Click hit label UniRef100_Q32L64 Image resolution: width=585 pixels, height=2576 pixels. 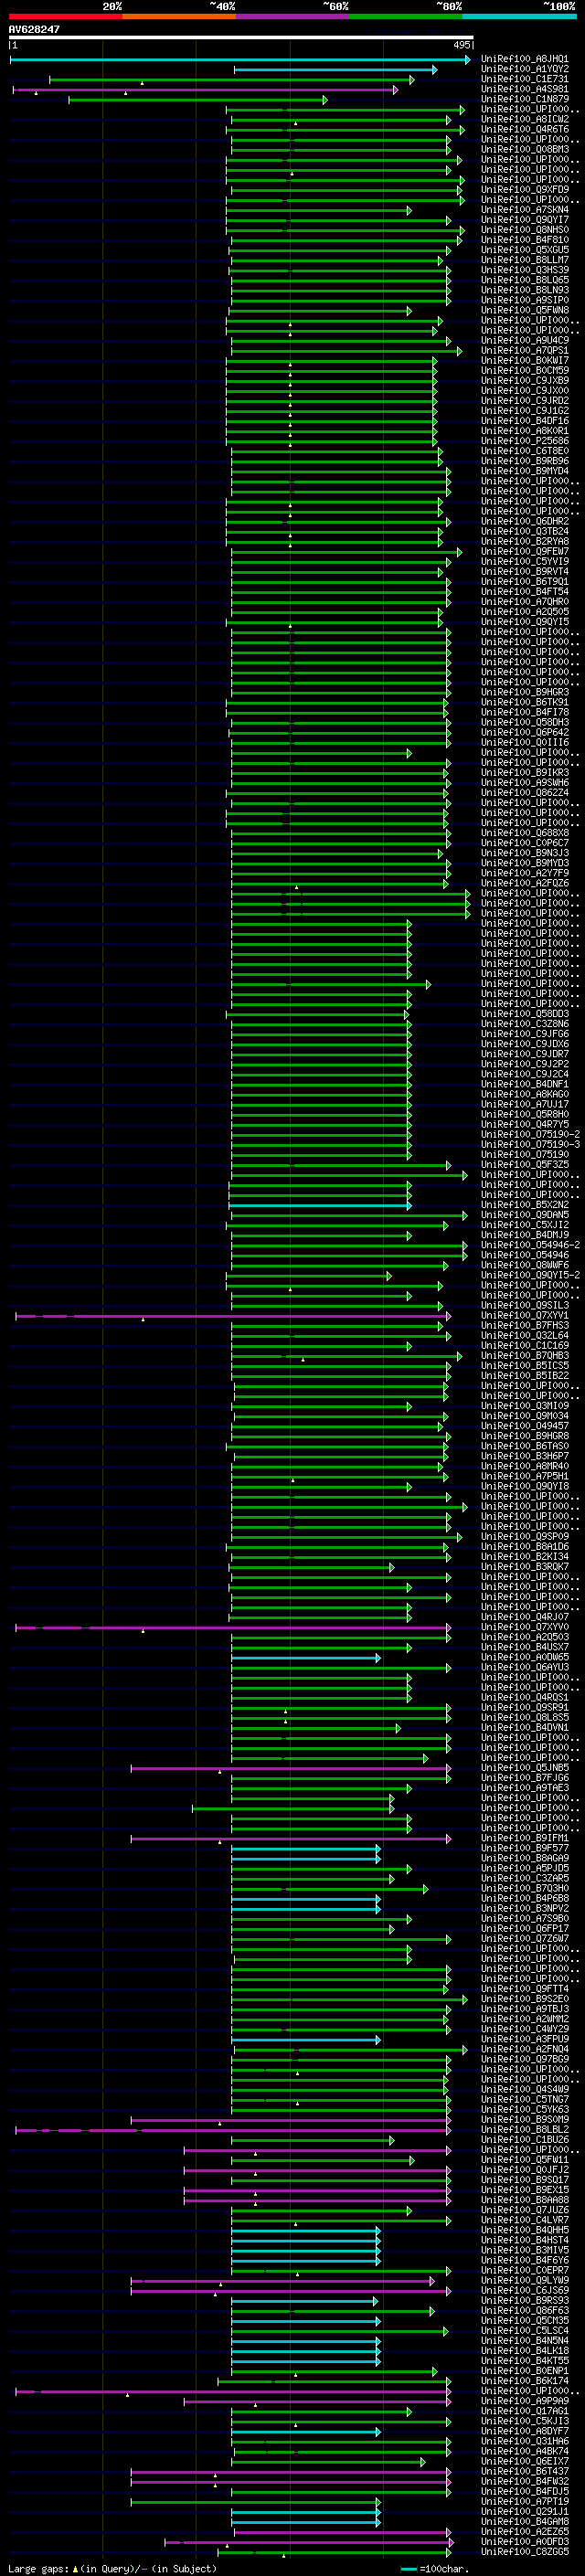tap(525, 1336)
